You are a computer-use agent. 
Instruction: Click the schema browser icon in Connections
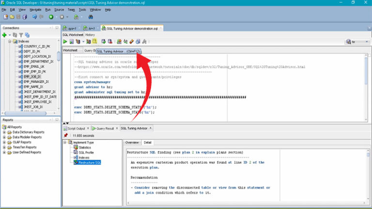point(27,35)
